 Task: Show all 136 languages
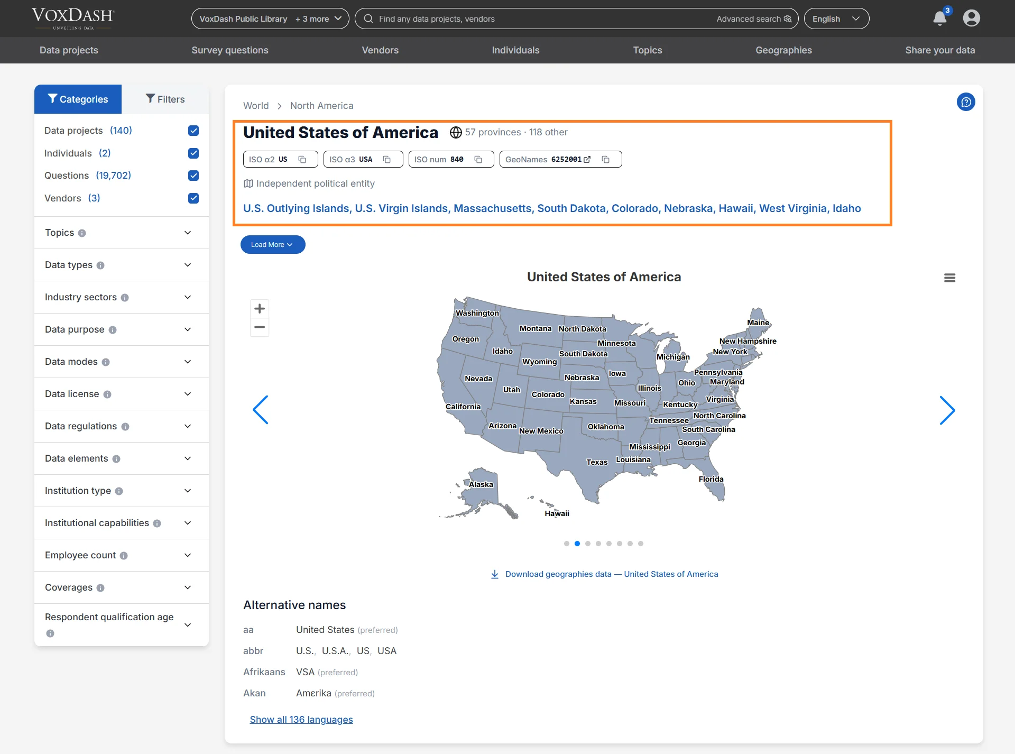[301, 720]
